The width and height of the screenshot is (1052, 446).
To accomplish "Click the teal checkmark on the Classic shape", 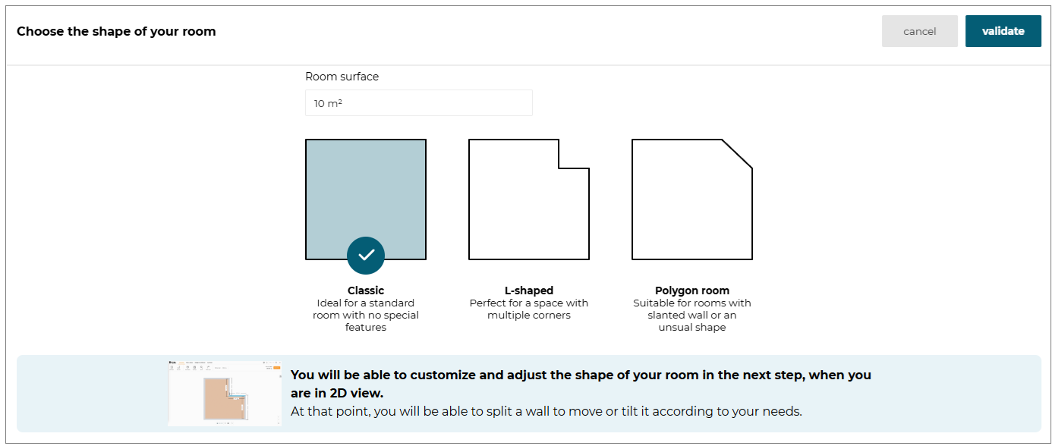I will [366, 256].
